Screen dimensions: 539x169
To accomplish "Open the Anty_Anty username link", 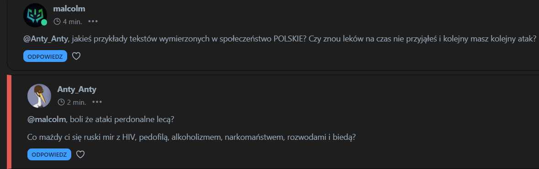I will click(x=77, y=89).
